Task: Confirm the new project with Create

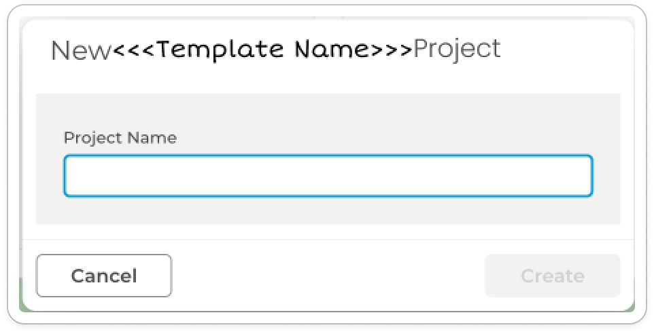Action: (552, 276)
